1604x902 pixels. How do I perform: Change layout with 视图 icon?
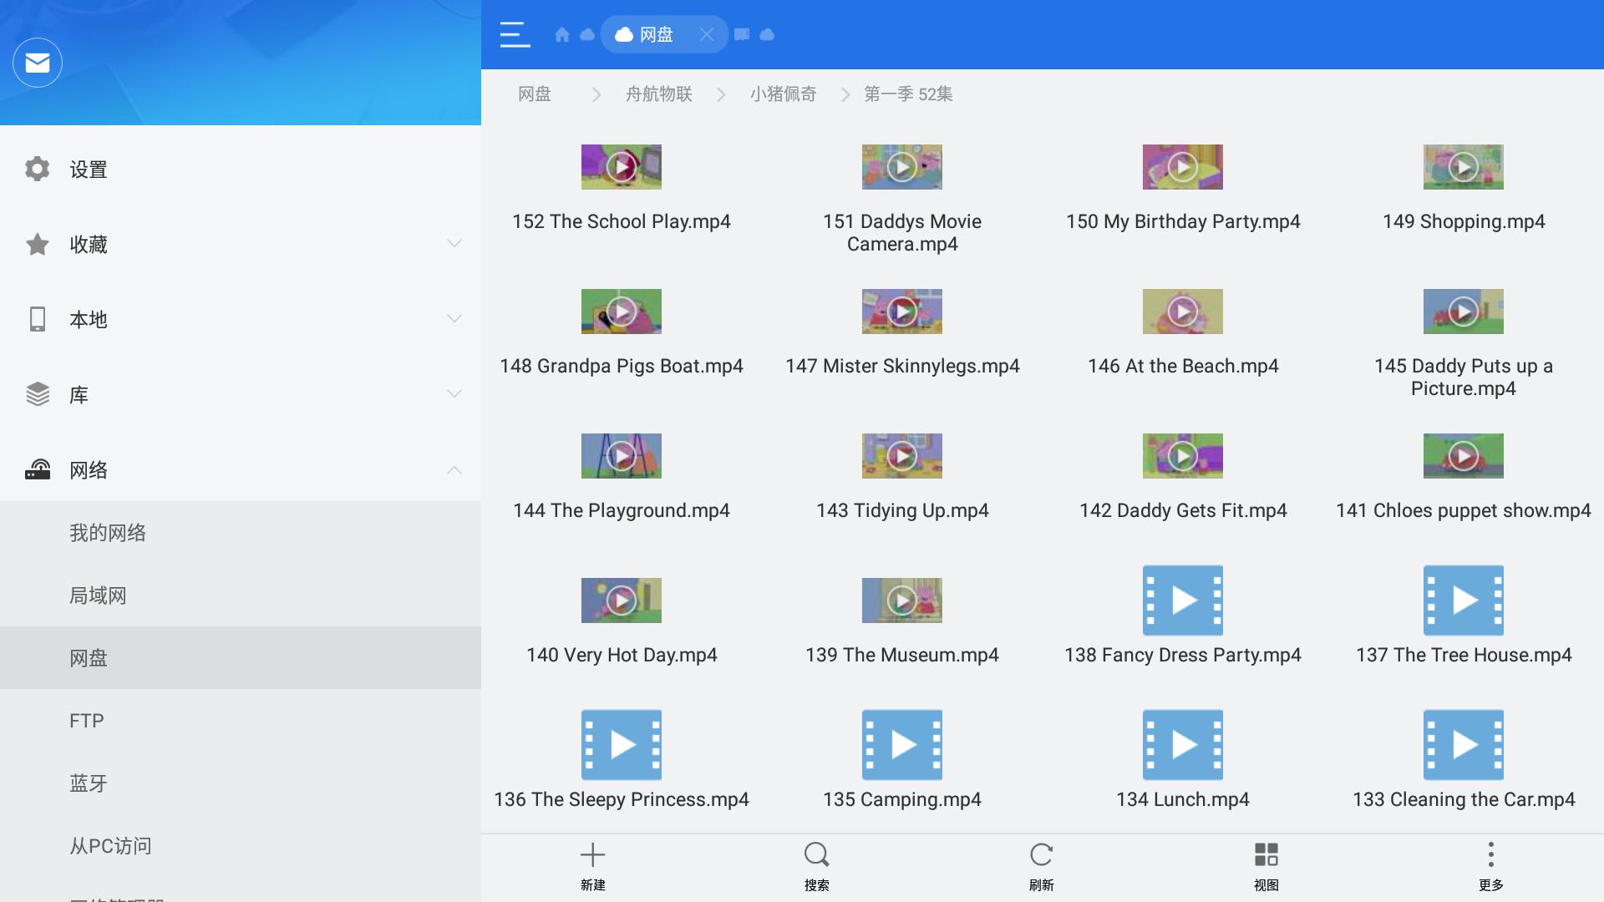click(x=1266, y=855)
